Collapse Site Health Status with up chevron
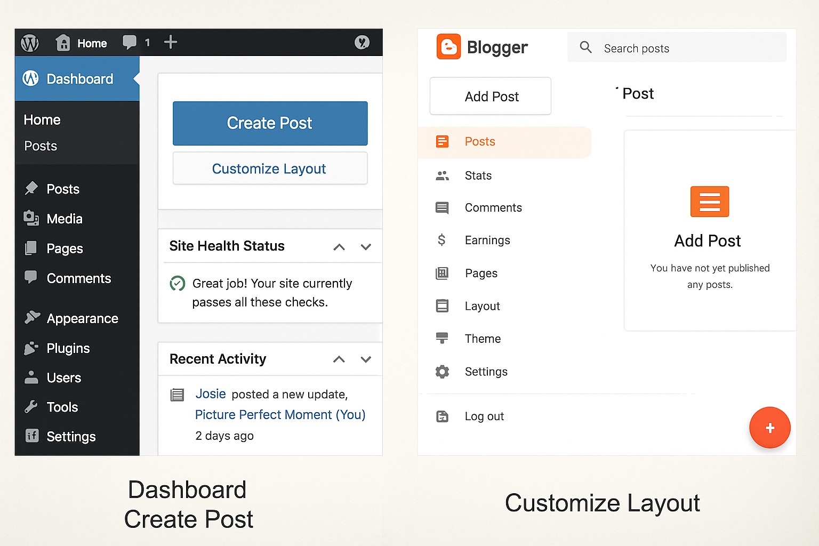Viewport: 819px width, 546px height. click(x=339, y=247)
